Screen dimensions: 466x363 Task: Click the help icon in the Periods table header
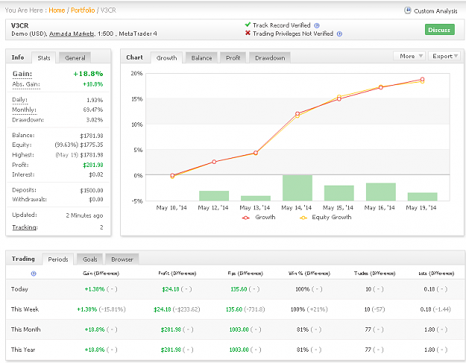tap(34, 274)
